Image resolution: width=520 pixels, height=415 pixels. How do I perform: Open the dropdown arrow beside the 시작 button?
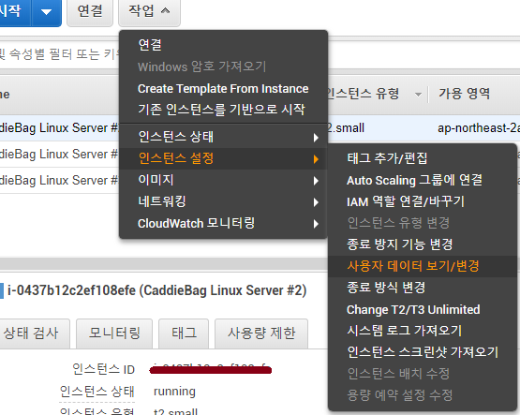(x=47, y=12)
